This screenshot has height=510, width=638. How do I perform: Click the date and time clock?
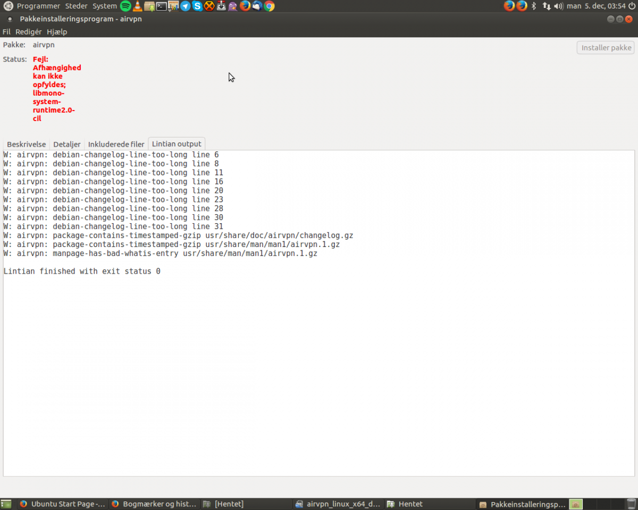(596, 6)
